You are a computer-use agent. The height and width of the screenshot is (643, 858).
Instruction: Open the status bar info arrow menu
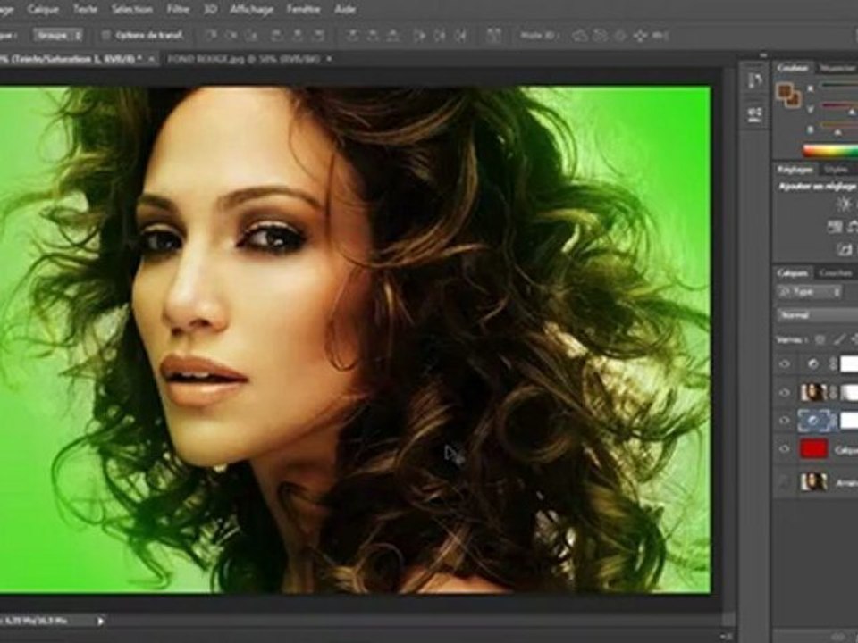click(x=100, y=621)
